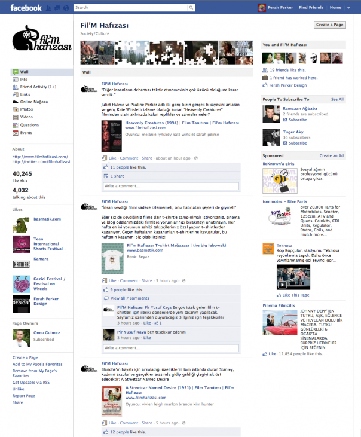Click the thumbs-up icon by 11 people like this
Viewport: 361px width, 437px height.
coord(106,167)
